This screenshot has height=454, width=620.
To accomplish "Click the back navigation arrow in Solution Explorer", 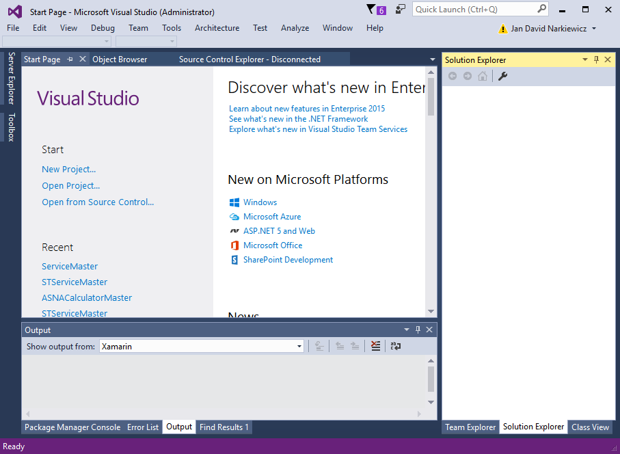I will point(453,76).
